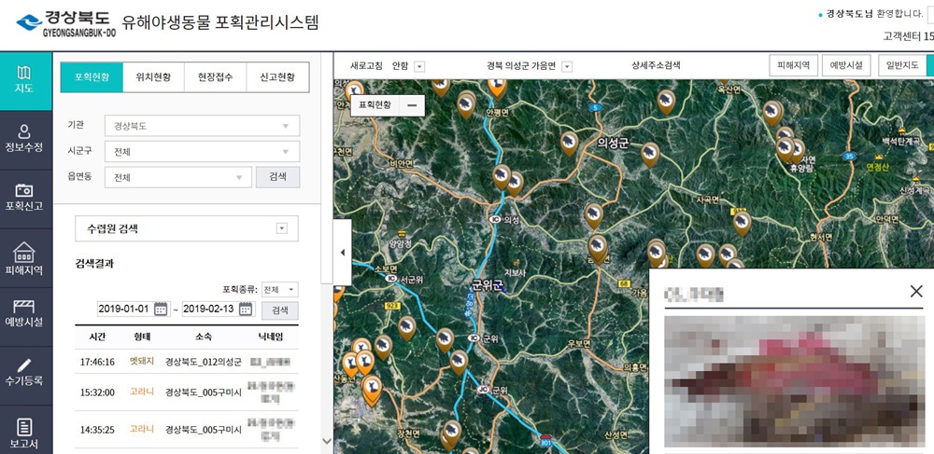
Task: Click the boar marker above 안평면
Action: [497, 88]
